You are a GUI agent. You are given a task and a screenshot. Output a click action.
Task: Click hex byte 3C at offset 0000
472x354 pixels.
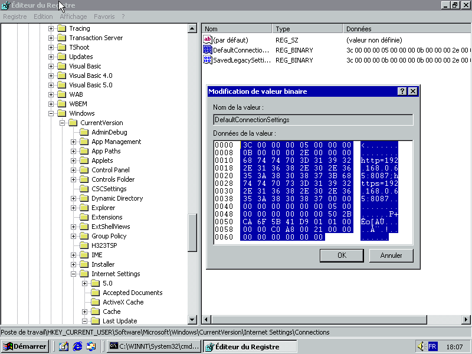(x=247, y=145)
